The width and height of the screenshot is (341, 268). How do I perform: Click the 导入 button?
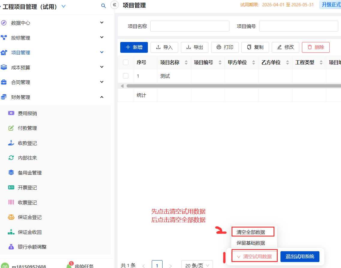click(164, 47)
